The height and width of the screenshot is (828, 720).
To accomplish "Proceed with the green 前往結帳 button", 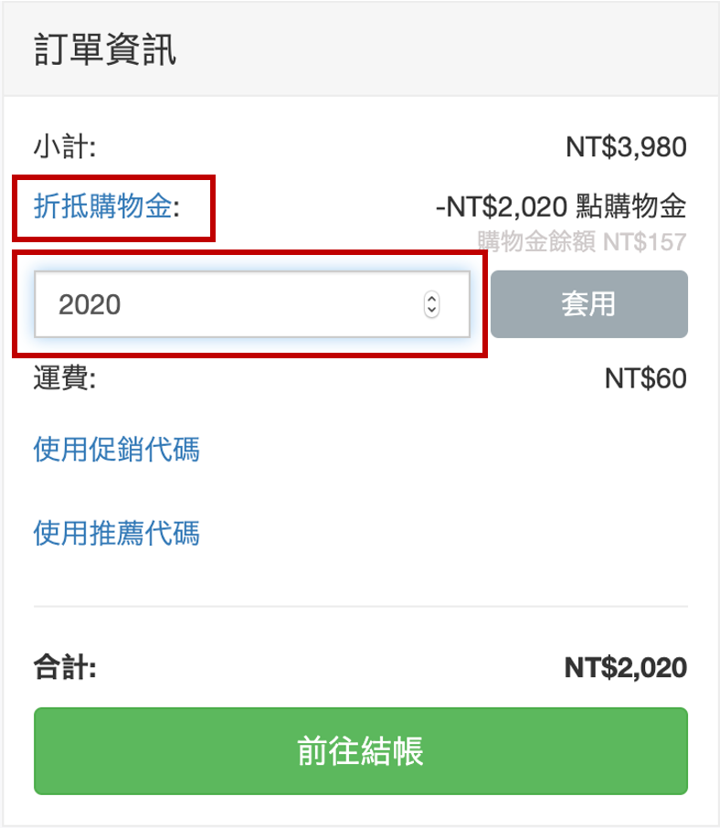I will (360, 751).
